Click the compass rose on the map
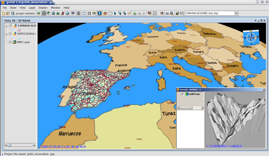 pyautogui.click(x=251, y=38)
